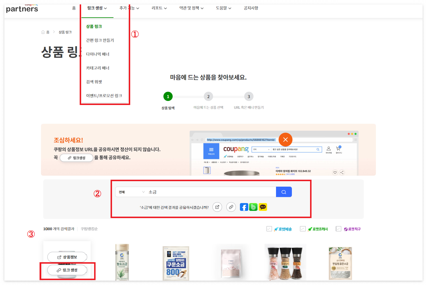
Task: Click 링크 생성 button on the first product
Action: 67,270
